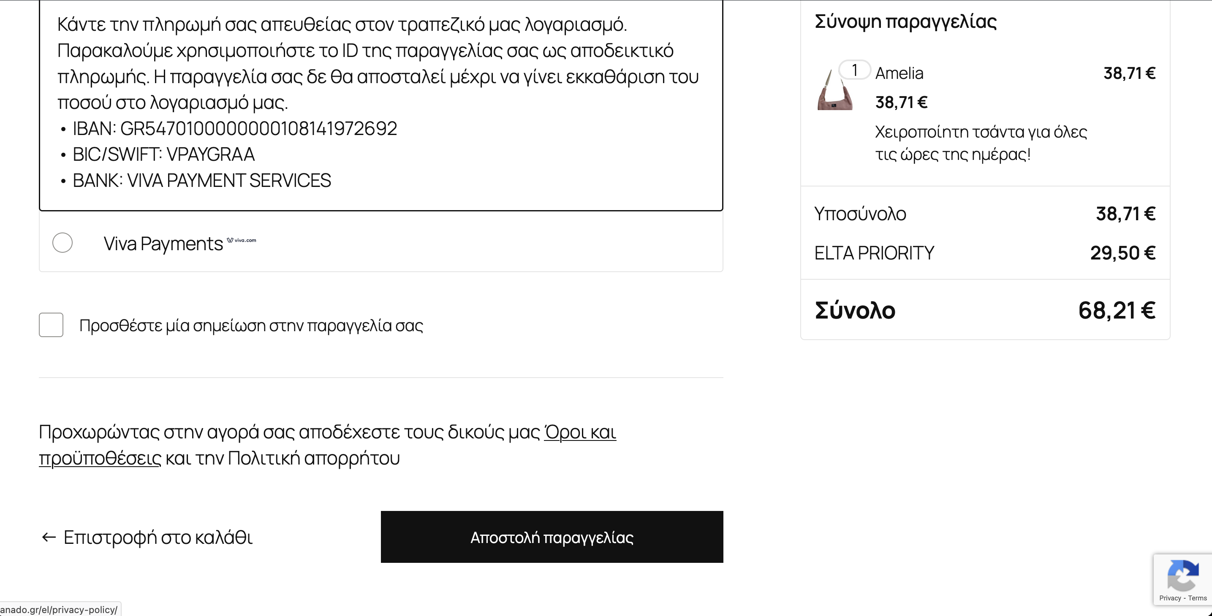Select the Viva Payments radio button
Image resolution: width=1212 pixels, height=616 pixels.
coord(63,243)
